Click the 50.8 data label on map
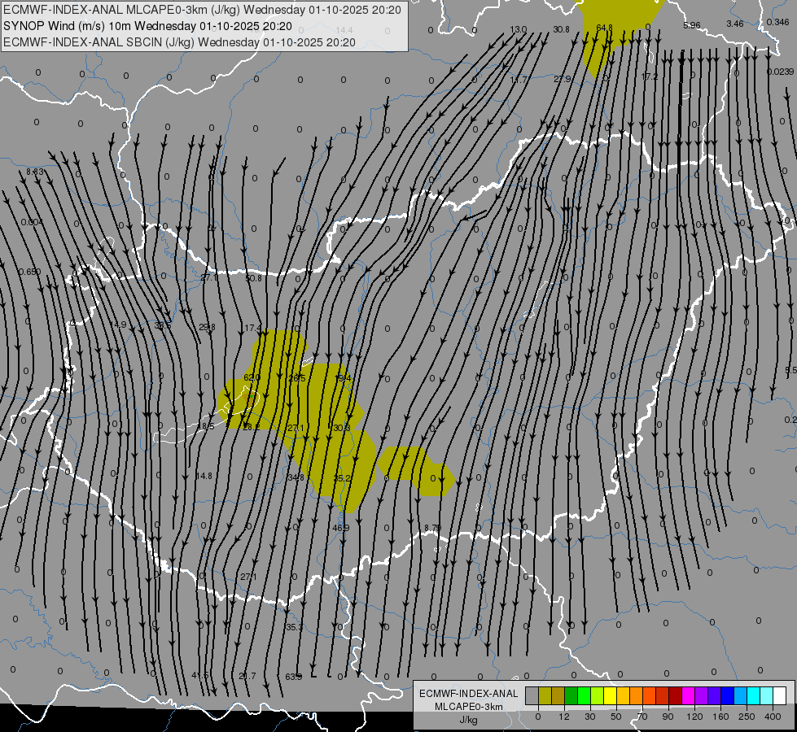 pos(253,278)
